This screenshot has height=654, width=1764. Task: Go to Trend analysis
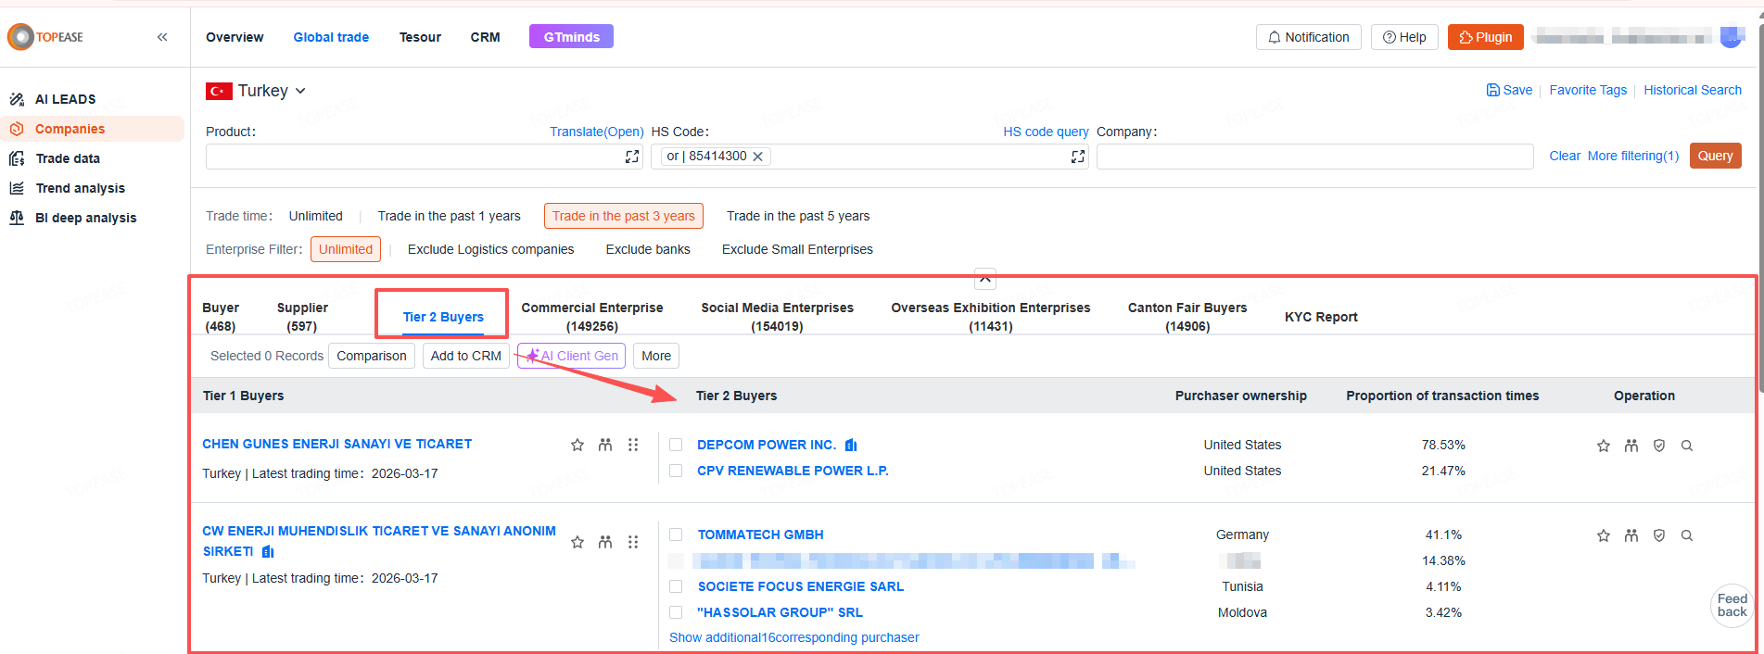pyautogui.click(x=80, y=188)
